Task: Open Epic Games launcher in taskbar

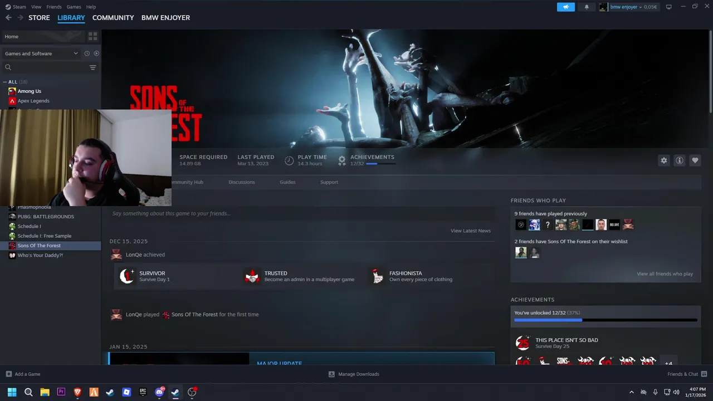Action: pos(143,392)
